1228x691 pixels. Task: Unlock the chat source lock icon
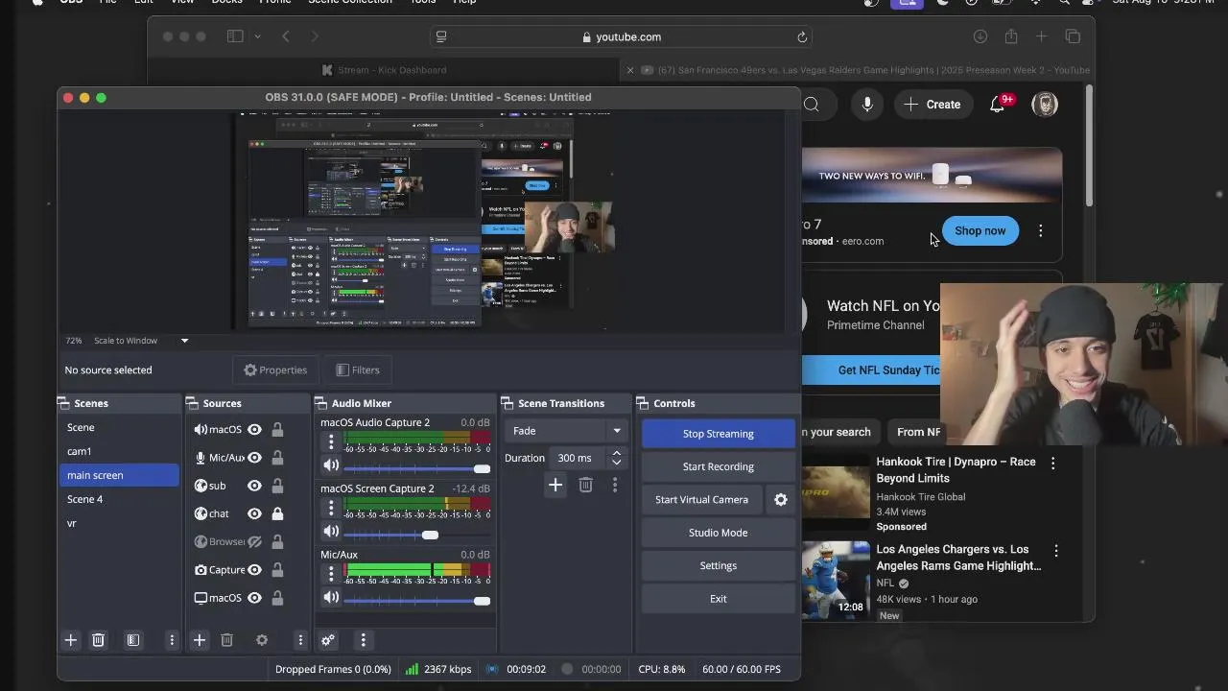click(x=277, y=513)
